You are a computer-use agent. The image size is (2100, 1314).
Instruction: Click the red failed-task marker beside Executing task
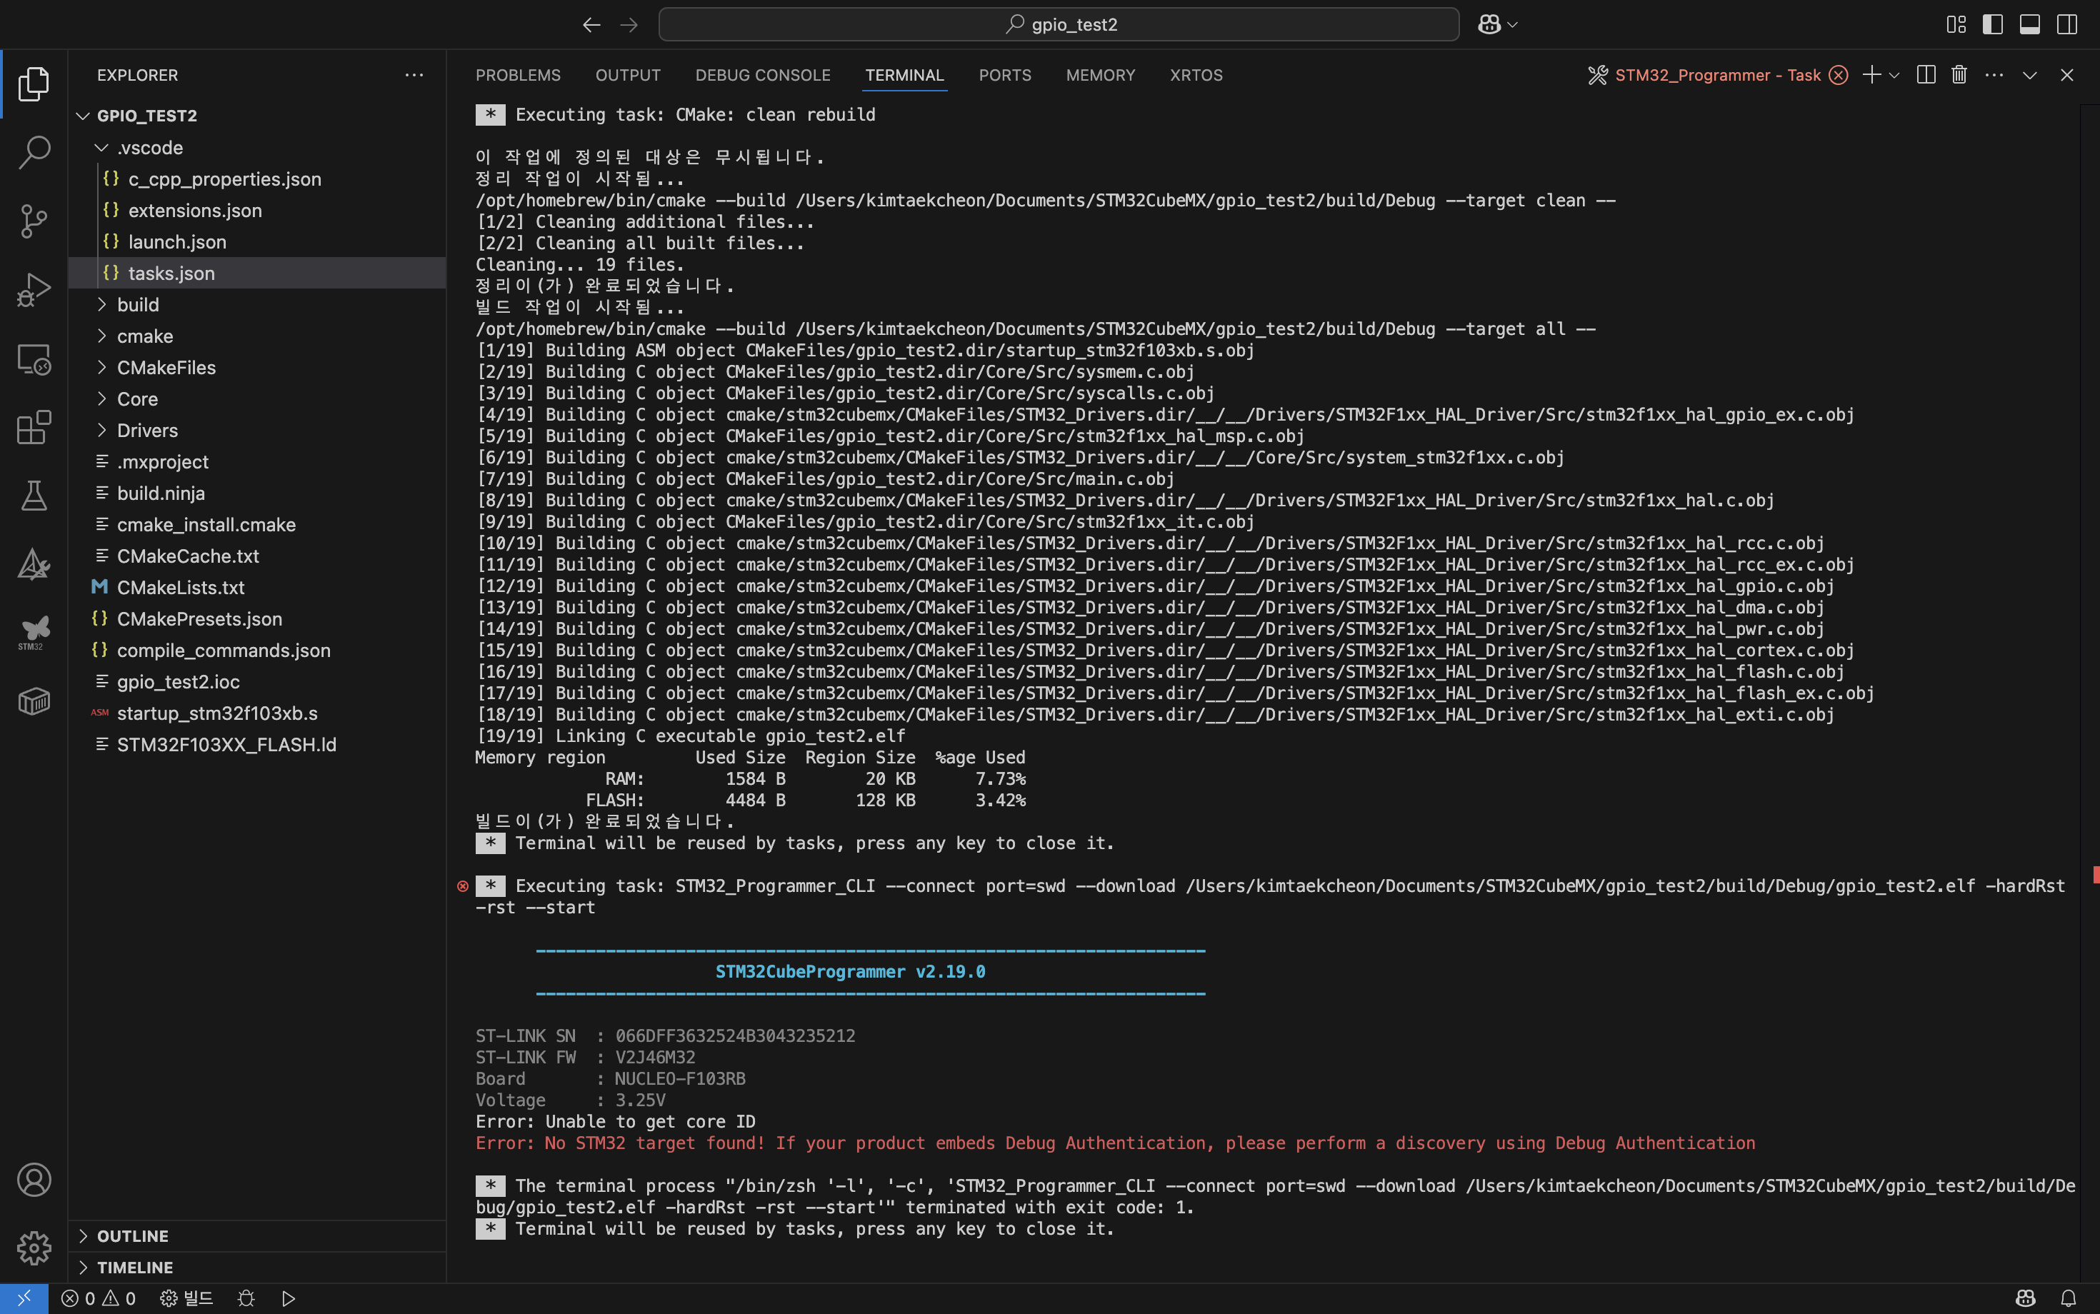(462, 886)
